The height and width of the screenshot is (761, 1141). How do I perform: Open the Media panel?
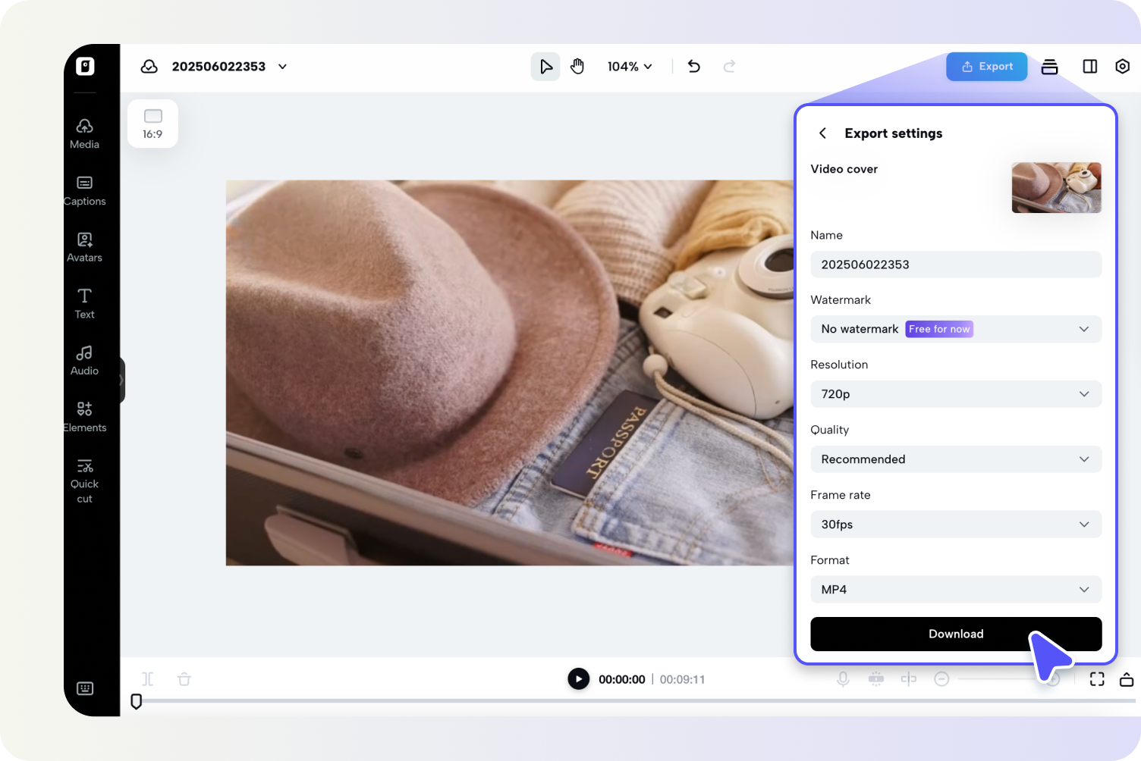click(x=83, y=133)
